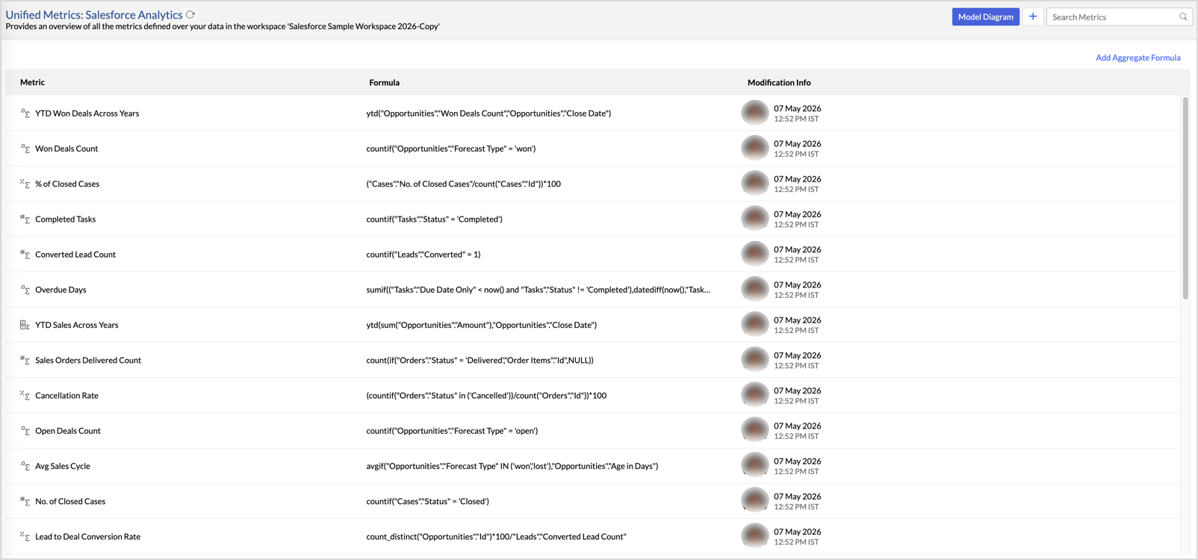Click the user avatar in Sales Orders Delivered Count row
The height and width of the screenshot is (560, 1198).
[755, 360]
